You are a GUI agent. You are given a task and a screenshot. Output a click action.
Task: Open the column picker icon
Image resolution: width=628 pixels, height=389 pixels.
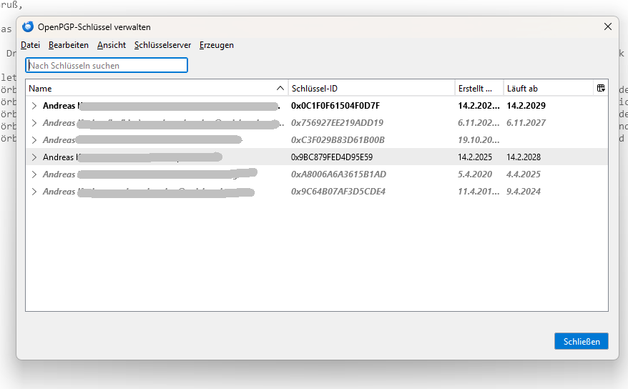point(601,88)
